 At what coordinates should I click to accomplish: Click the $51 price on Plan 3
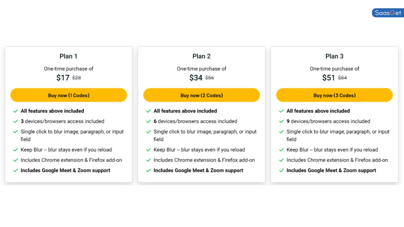pos(328,78)
